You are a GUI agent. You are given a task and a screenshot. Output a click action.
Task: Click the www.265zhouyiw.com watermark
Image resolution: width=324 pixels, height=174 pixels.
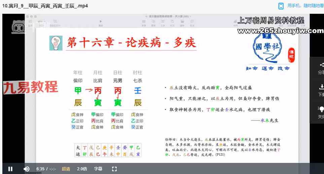[x=280, y=31]
